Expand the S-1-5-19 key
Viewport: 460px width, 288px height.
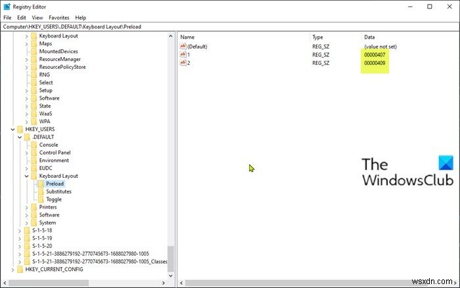[x=20, y=238]
